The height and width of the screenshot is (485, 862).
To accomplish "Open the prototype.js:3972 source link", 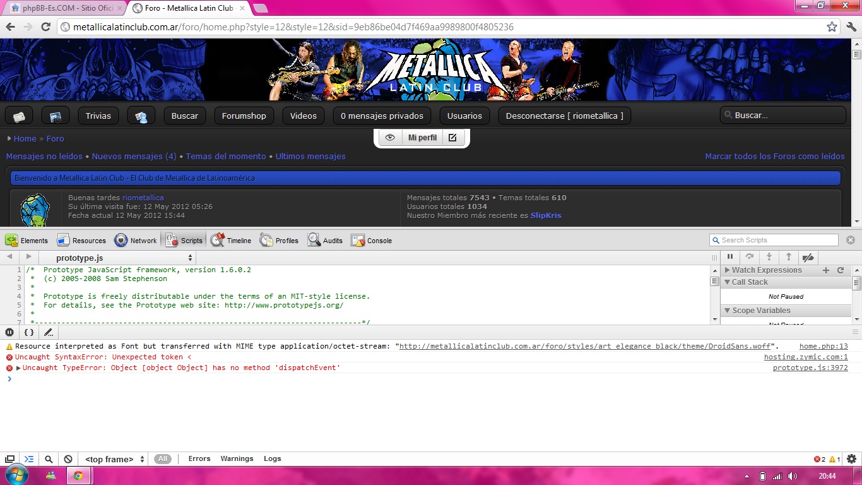I will 810,368.
